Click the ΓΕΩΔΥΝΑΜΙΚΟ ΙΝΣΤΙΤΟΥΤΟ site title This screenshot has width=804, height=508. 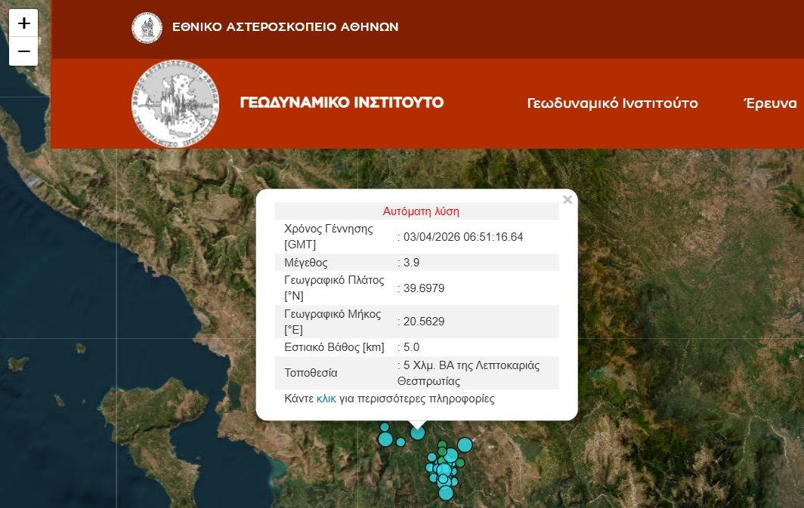[342, 103]
